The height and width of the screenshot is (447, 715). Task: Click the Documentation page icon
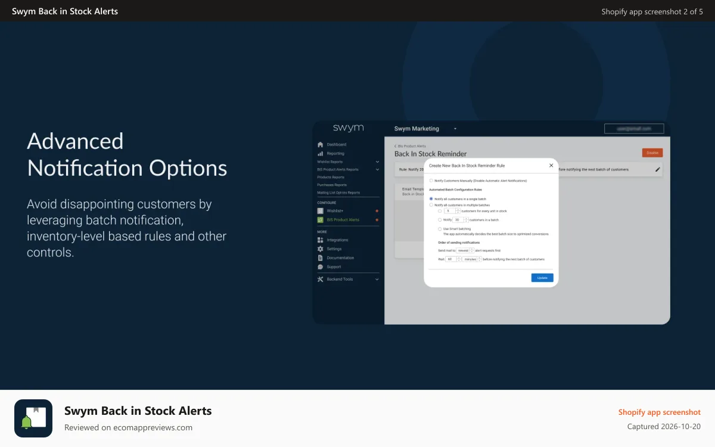320,258
